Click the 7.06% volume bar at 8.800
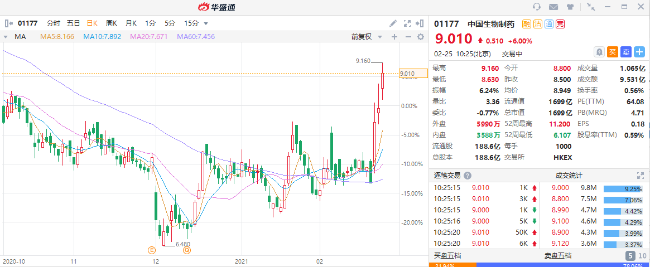The image size is (650, 267). [624, 200]
